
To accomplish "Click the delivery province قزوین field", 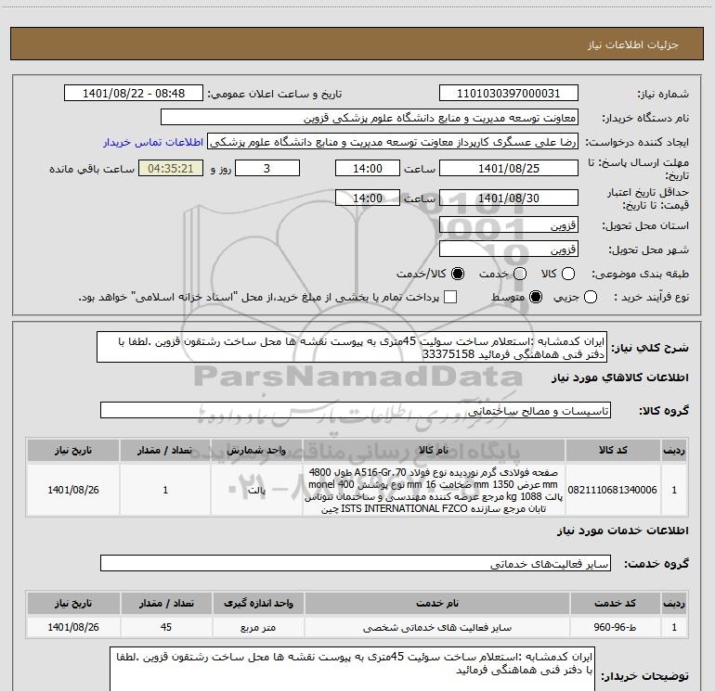I will pyautogui.click(x=509, y=224).
